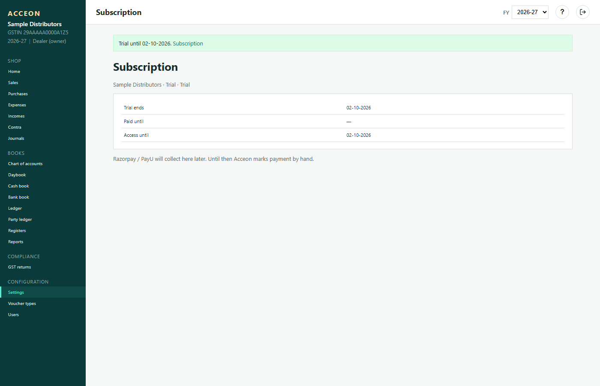The height and width of the screenshot is (386, 600).
Task: Go to Ledger in sidebar
Action: tap(43, 208)
